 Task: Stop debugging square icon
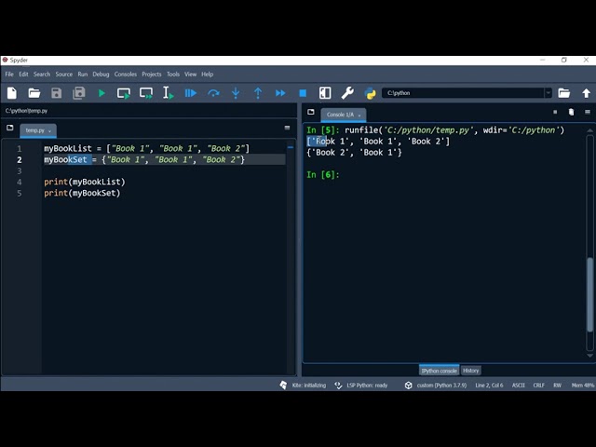click(303, 93)
